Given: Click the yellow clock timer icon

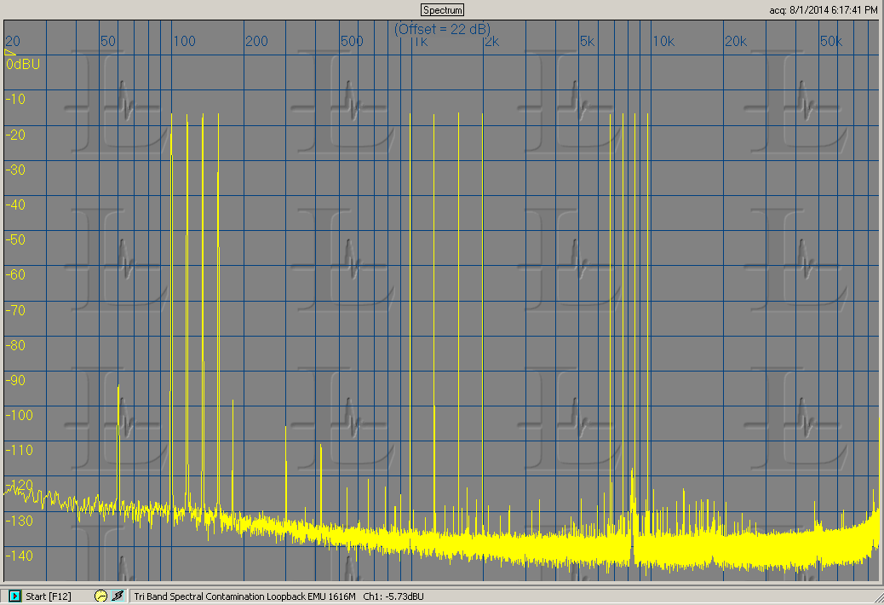Looking at the screenshot, I should click(100, 596).
